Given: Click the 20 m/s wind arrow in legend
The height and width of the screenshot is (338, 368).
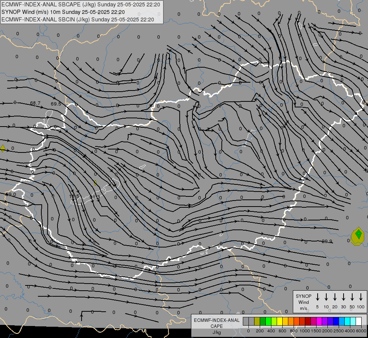Looking at the screenshot, I should pyautogui.click(x=335, y=297).
